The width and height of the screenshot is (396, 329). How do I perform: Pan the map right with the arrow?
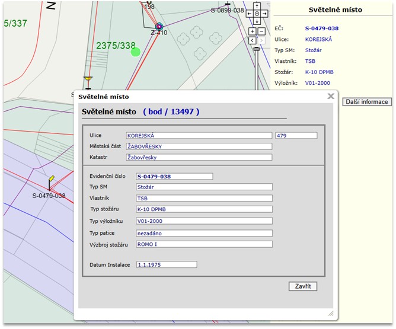[x=264, y=14]
